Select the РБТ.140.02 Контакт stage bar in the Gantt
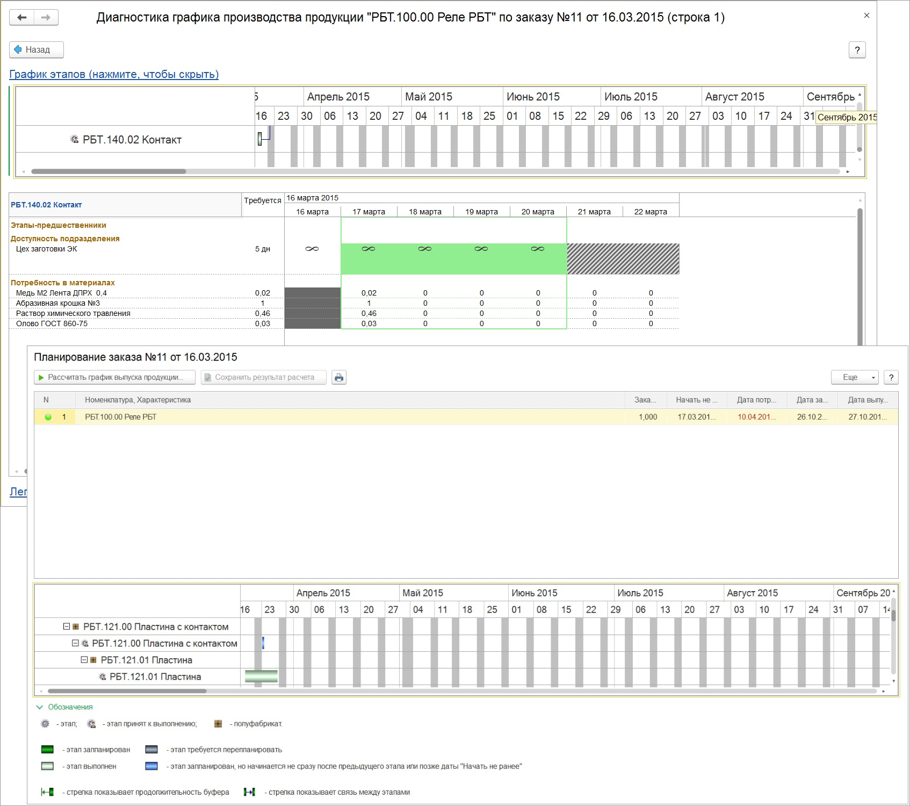Viewport: 910px width, 806px height. coord(260,139)
